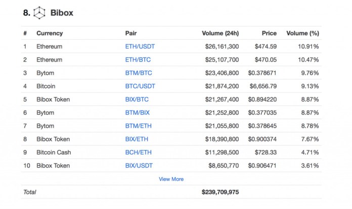
Task: Click the $21,874,200 volume value
Action: 222,86
